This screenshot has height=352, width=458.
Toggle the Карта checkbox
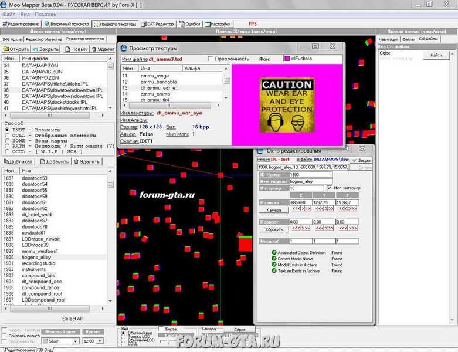(x=161, y=329)
